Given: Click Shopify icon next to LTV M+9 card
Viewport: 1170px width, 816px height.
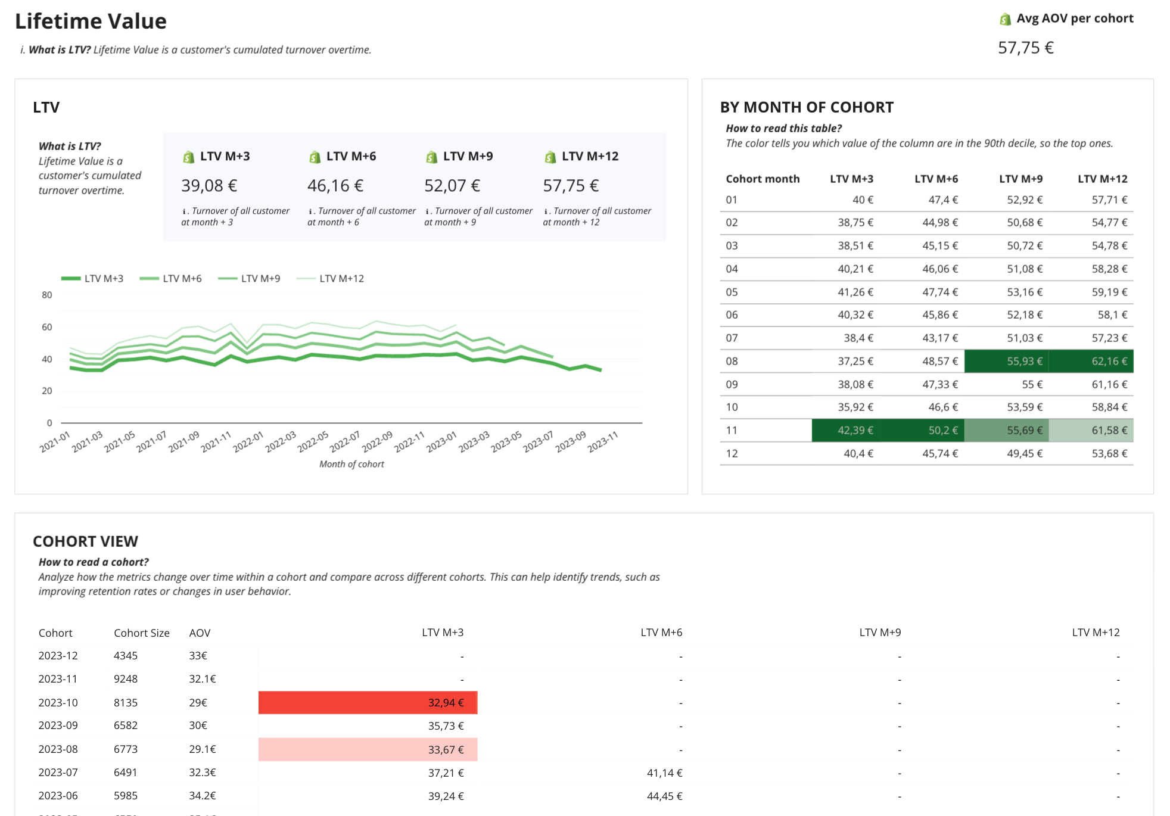Looking at the screenshot, I should click(431, 157).
